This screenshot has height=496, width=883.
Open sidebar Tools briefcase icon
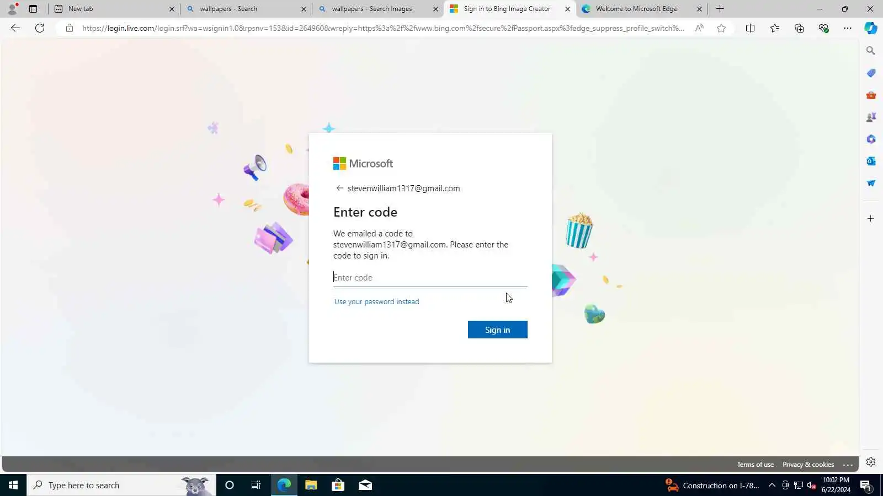871,95
